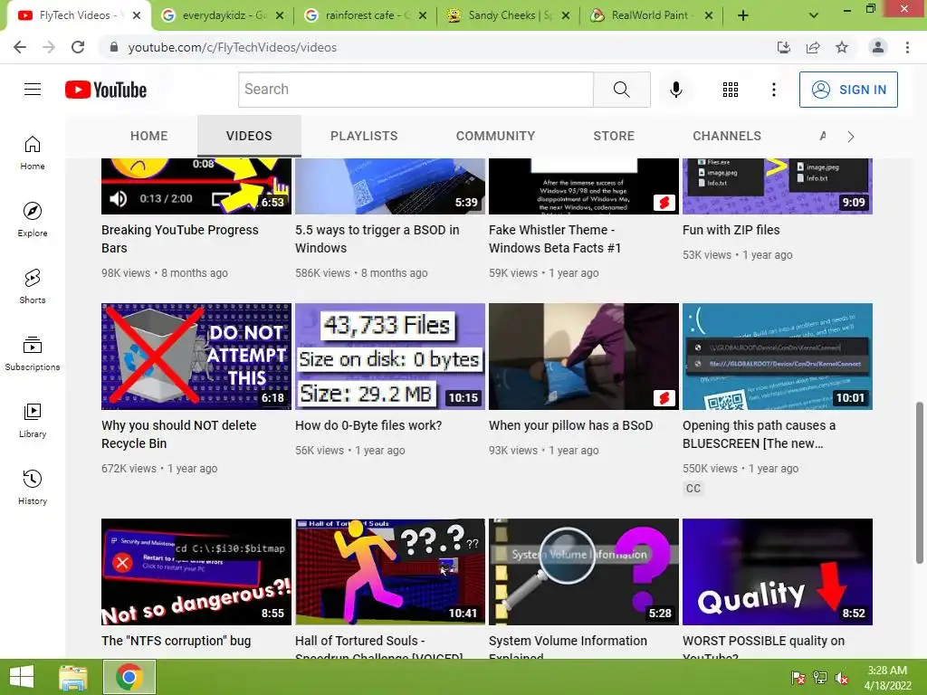Viewport: 927px width, 695px height.
Task: Click the pillow BSoD Shorts thumbnail
Action: pos(584,357)
